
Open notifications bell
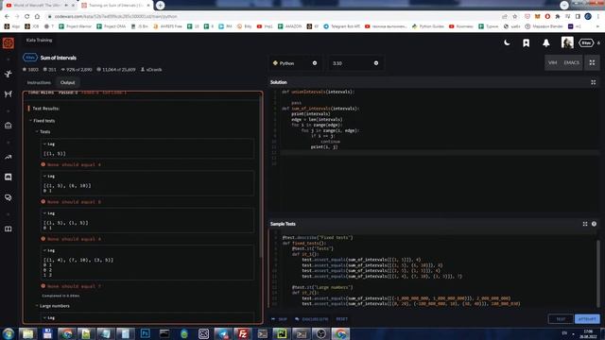pyautogui.click(x=546, y=42)
